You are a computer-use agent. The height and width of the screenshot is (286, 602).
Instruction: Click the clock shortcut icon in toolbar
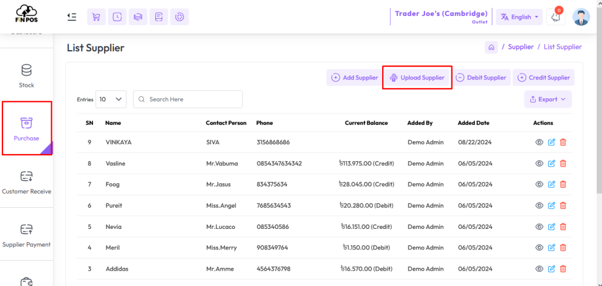coord(117,17)
